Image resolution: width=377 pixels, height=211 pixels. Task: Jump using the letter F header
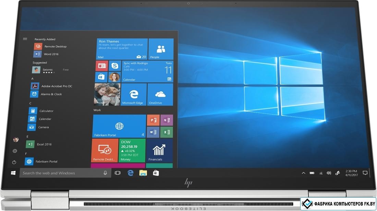[x=26, y=154]
